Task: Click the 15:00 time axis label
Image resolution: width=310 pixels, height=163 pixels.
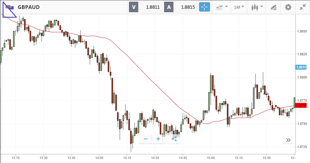Action: [x=211, y=158]
